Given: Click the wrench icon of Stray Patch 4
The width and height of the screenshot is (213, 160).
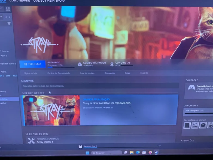Looking at the screenshot, I should pos(31,141).
